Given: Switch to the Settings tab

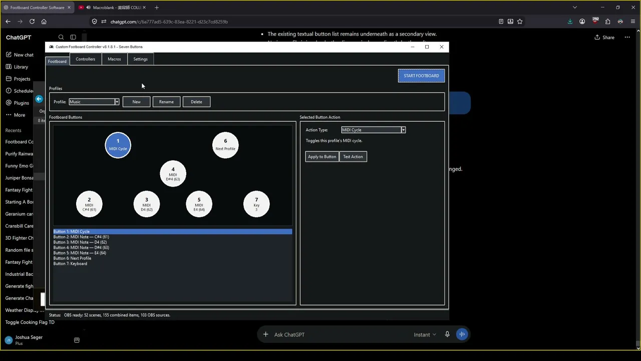Looking at the screenshot, I should [x=140, y=59].
